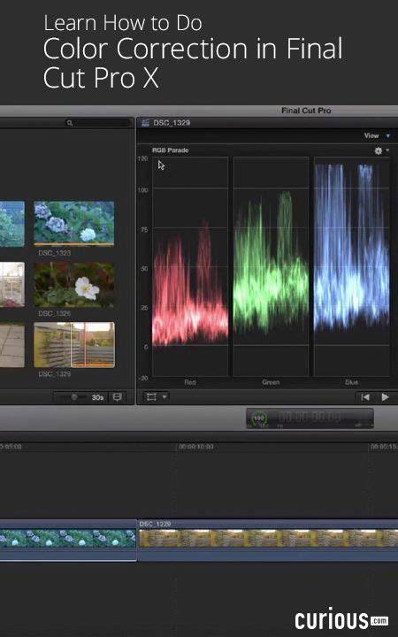Open the scope settings gear menu
This screenshot has width=398, height=637.
pos(381,150)
